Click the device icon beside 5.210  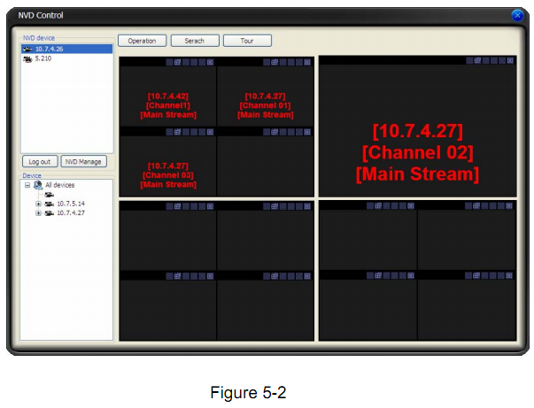pos(27,59)
